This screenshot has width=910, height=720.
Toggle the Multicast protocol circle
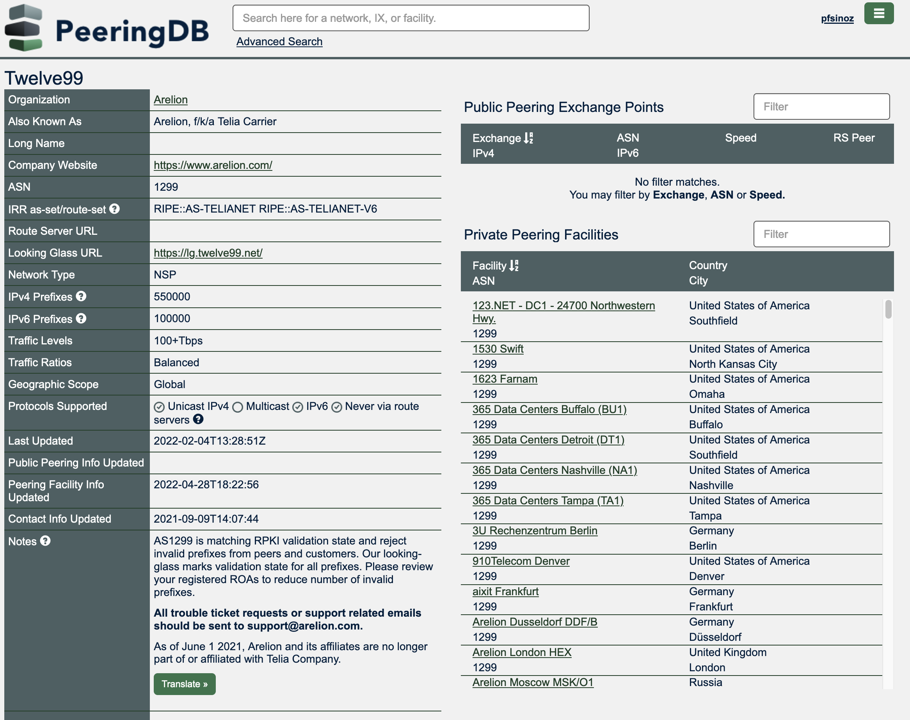pos(237,407)
